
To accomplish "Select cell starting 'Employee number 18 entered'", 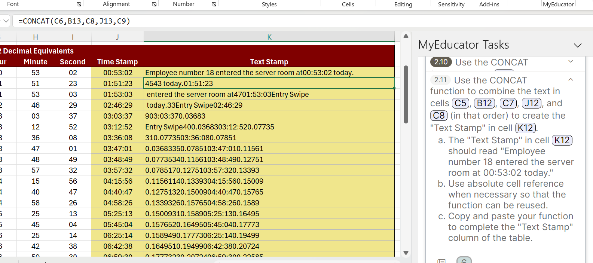I will click(269, 73).
